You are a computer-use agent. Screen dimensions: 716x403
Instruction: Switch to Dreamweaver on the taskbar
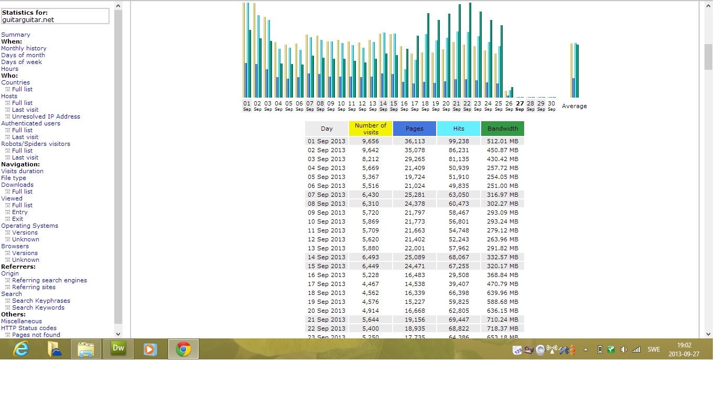point(118,349)
